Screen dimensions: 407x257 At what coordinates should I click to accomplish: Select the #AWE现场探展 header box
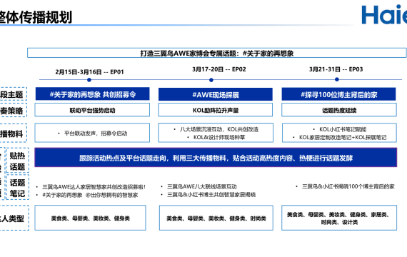216,94
